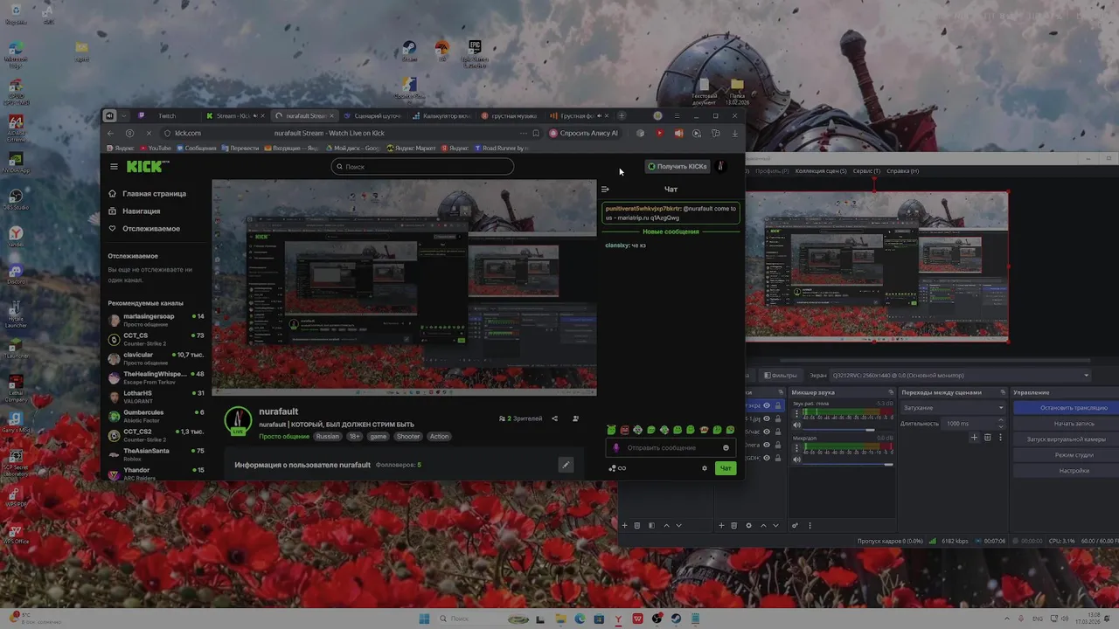The height and width of the screenshot is (629, 1119).
Task: Mute the desktop audio in OBS mixer
Action: (796, 425)
